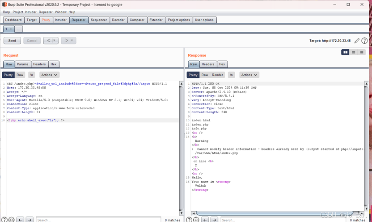372x222 pixels.
Task: Select response Hex tab
Action: (x=222, y=64)
